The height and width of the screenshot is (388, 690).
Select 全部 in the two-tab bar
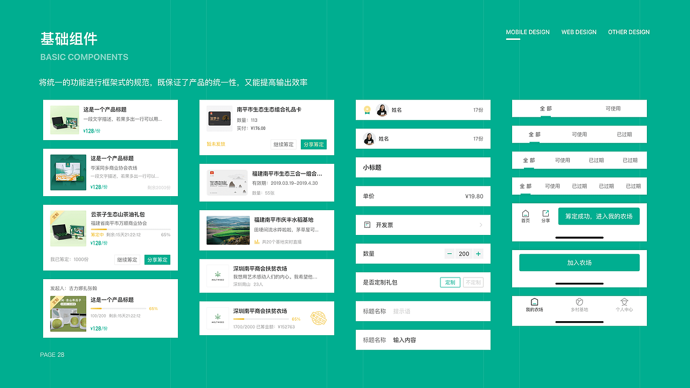pos(546,109)
